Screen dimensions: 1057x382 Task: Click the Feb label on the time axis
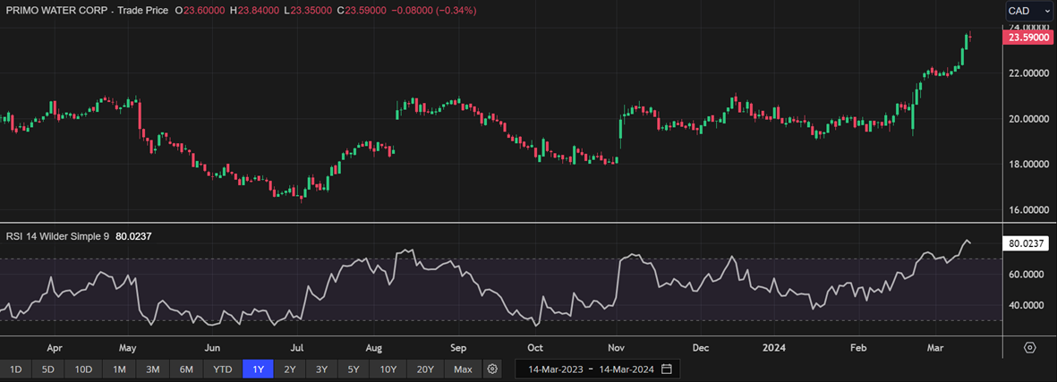click(858, 348)
